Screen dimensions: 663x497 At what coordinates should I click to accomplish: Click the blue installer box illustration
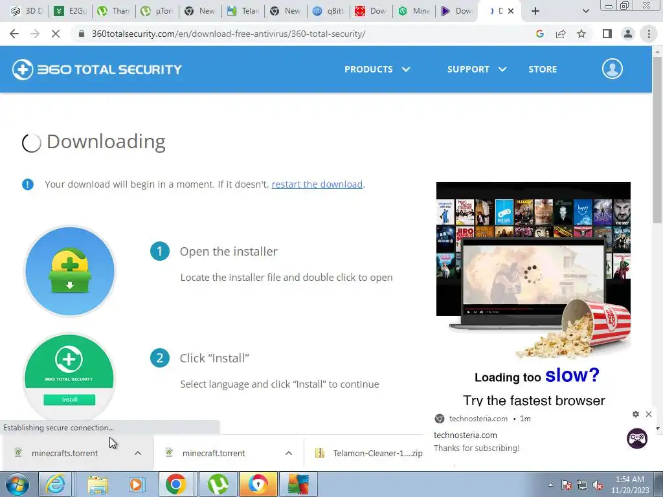(x=70, y=271)
